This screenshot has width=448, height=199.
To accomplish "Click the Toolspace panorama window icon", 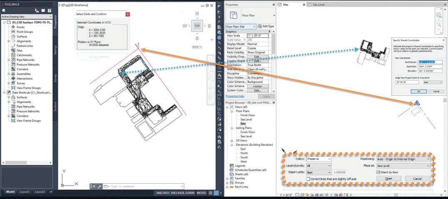I will pyautogui.click(x=43, y=10).
